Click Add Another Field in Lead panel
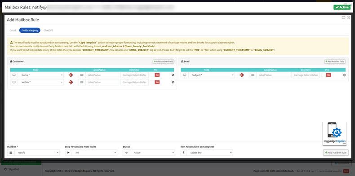 click(335, 62)
